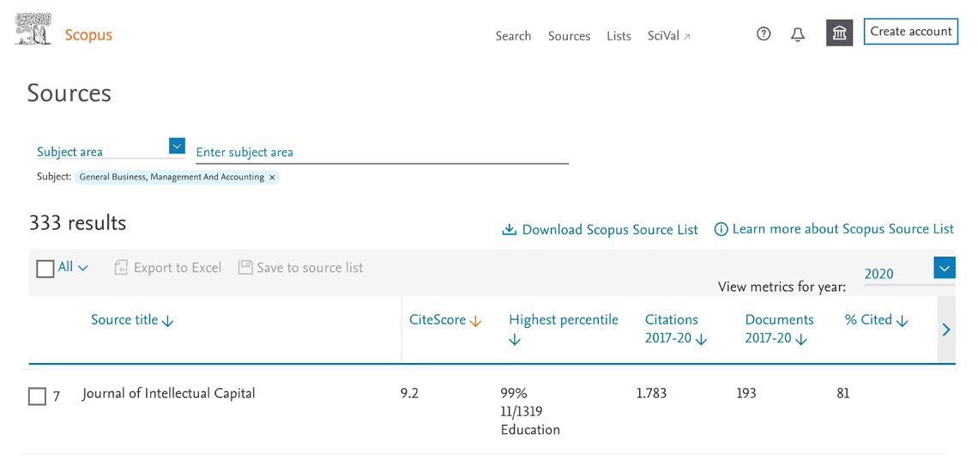The width and height of the screenshot is (978, 472).
Task: Click the Export to Excel icon
Action: [121, 268]
